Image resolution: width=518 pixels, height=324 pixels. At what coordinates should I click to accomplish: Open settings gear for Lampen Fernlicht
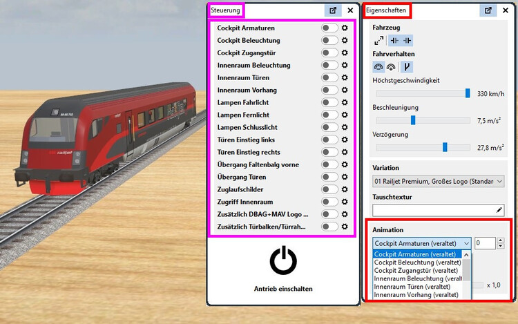[x=345, y=115]
